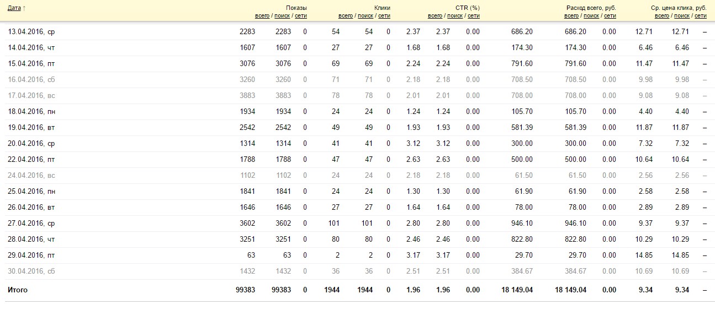The height and width of the screenshot is (310, 715).
Task: Select the date row 28.04.2016, чт
Action: [x=31, y=240]
